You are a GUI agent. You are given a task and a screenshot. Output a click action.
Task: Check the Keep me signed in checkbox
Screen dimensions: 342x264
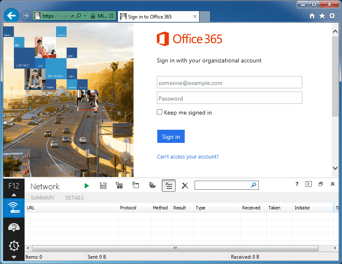(x=159, y=112)
